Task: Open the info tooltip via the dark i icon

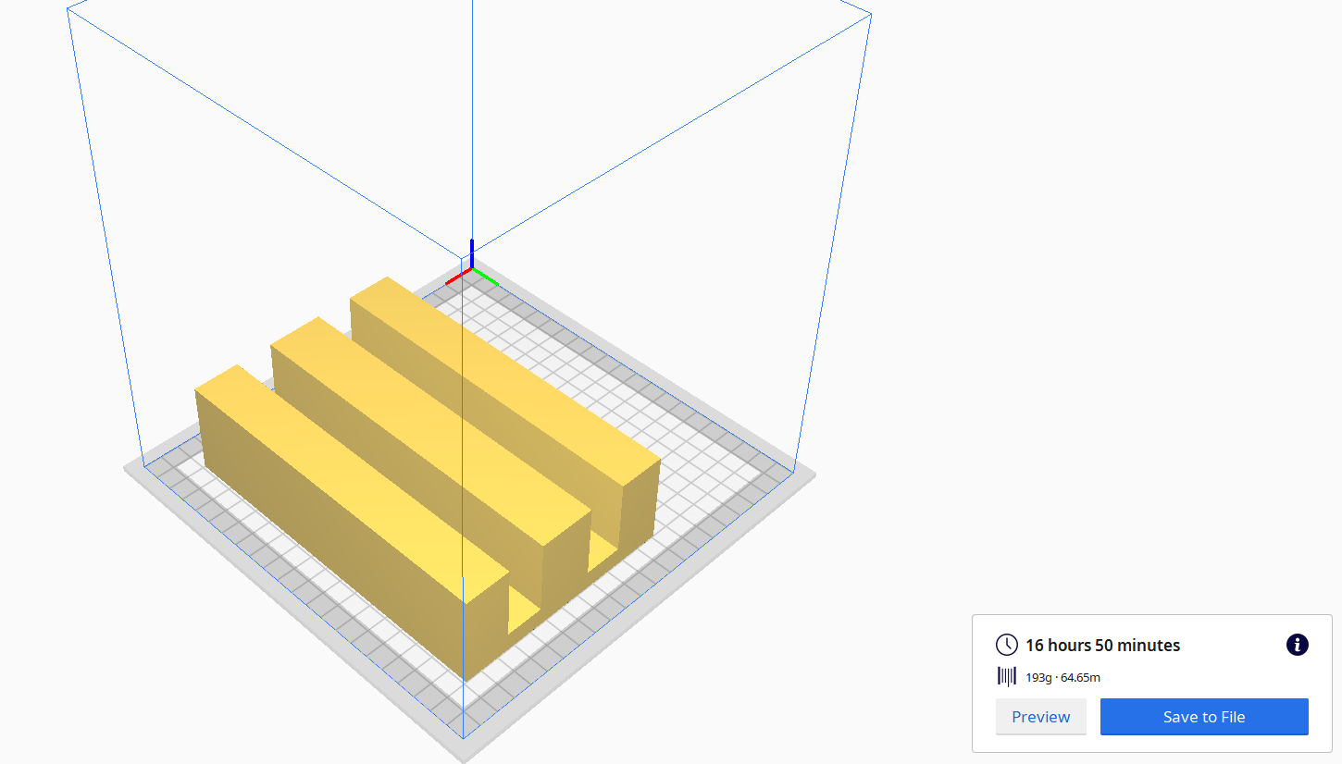Action: (x=1297, y=645)
